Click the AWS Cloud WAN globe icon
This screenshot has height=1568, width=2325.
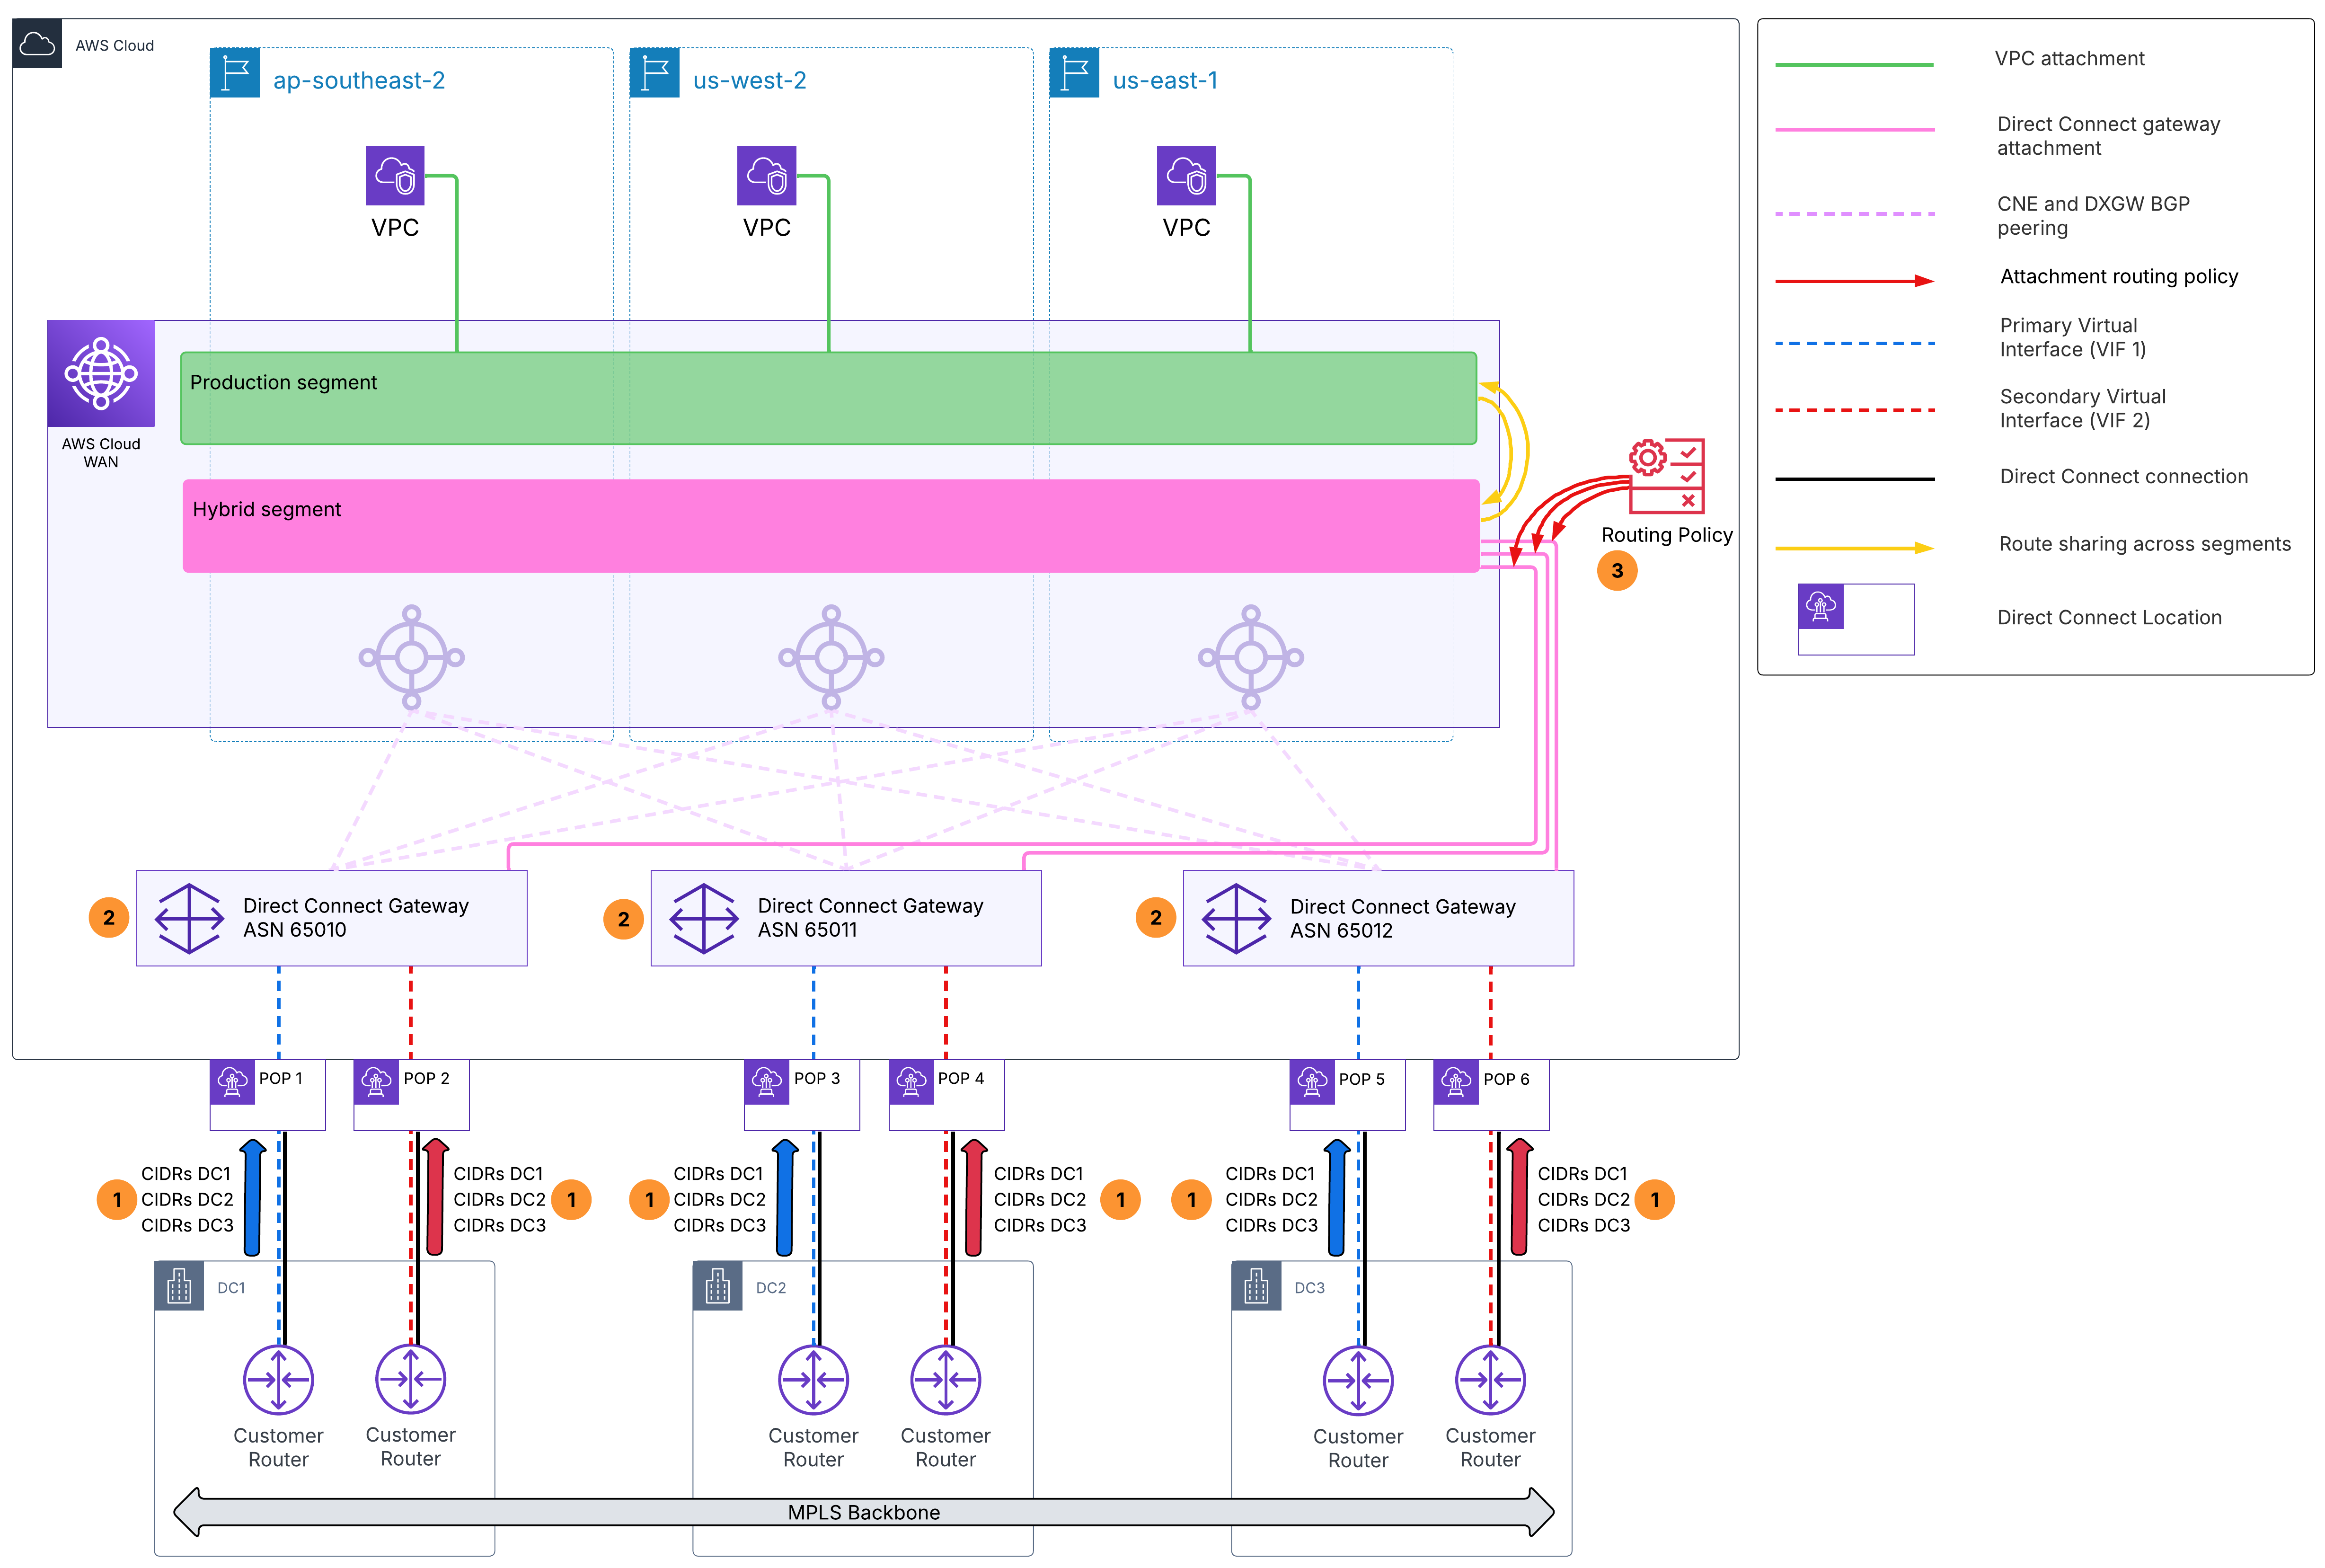click(101, 373)
